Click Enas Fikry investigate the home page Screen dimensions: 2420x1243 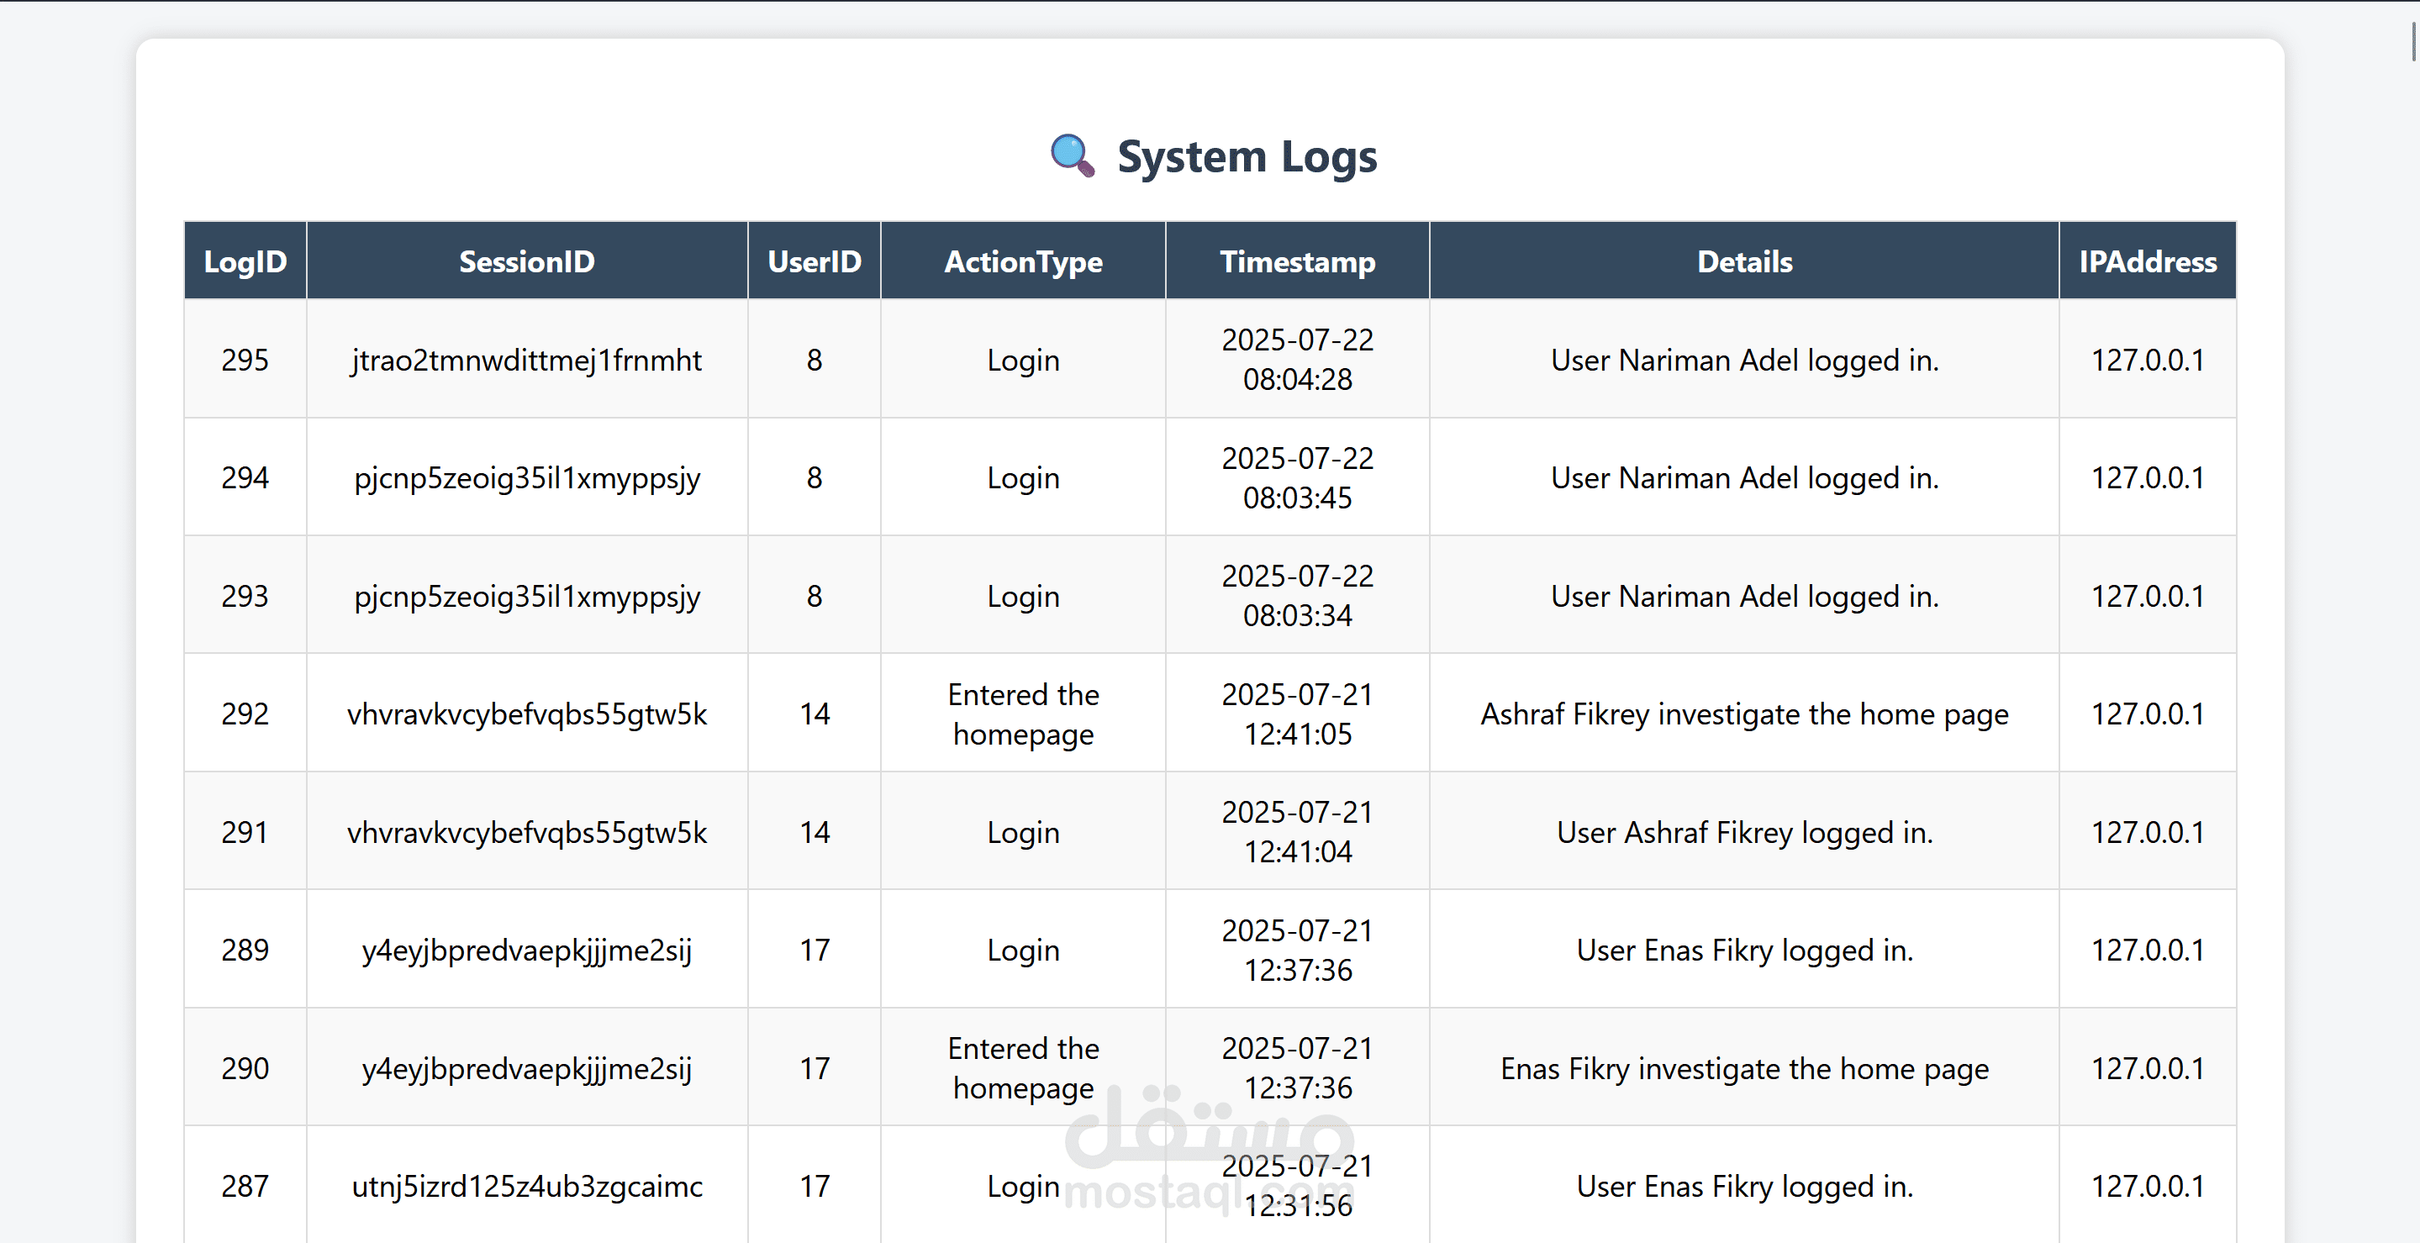point(1744,1069)
